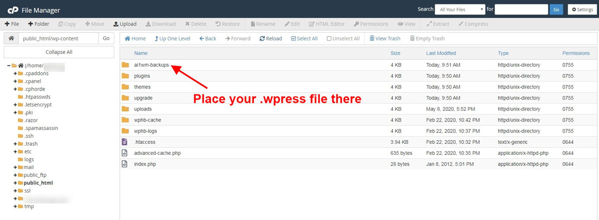Screen dimensions: 599x220
Task: Click the .htaccess file icon
Action: 125,142
